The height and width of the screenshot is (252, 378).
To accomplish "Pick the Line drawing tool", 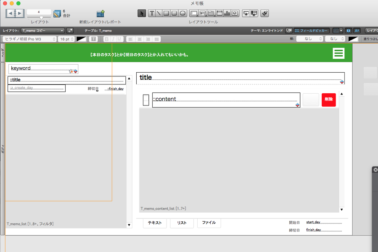I will (159, 13).
